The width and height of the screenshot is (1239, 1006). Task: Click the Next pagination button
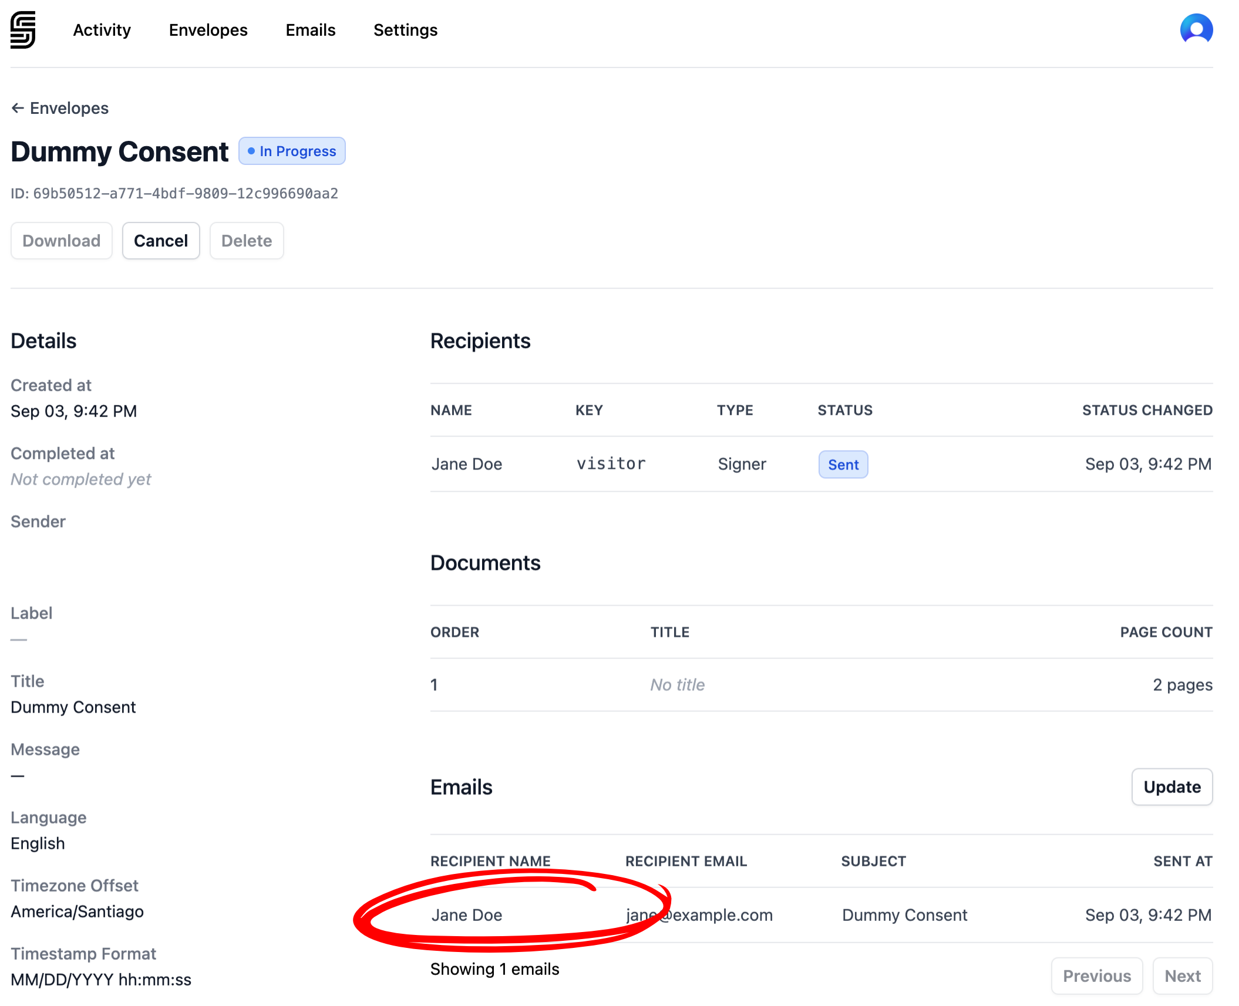pos(1182,976)
